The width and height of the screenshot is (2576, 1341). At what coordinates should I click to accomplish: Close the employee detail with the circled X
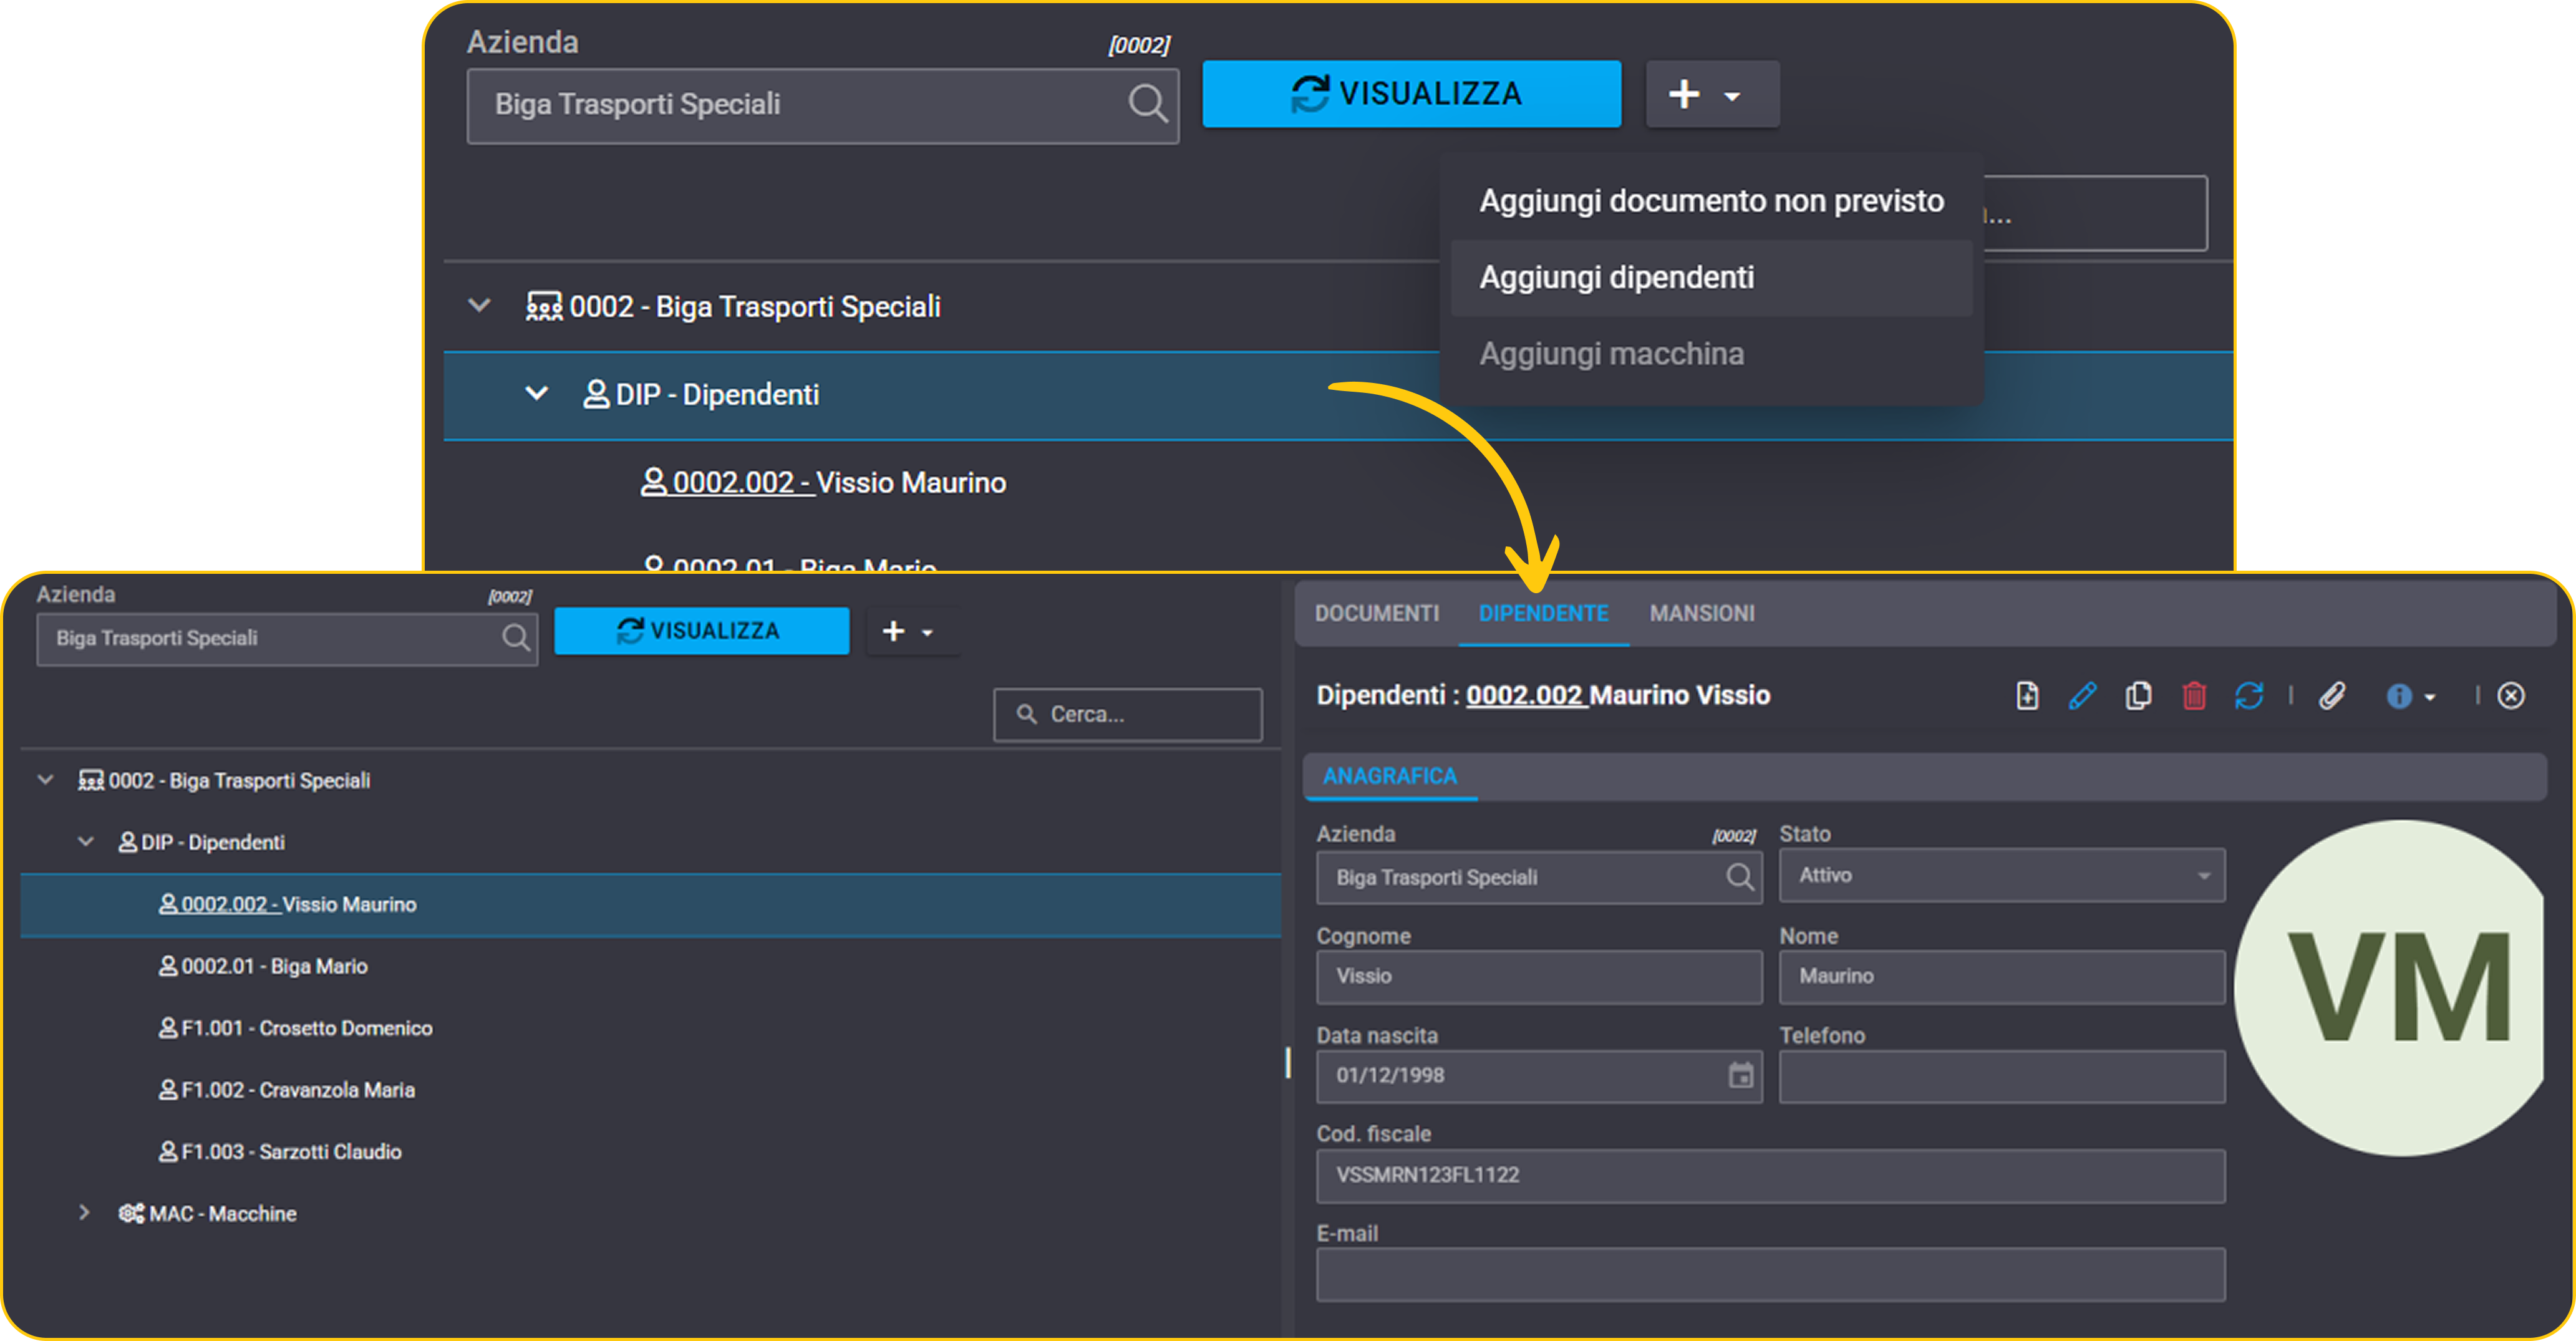point(2511,696)
